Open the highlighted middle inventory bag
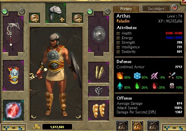 tap(138, 126)
